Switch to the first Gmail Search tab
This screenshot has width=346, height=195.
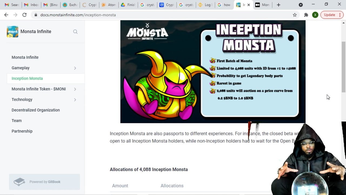coord(12,5)
